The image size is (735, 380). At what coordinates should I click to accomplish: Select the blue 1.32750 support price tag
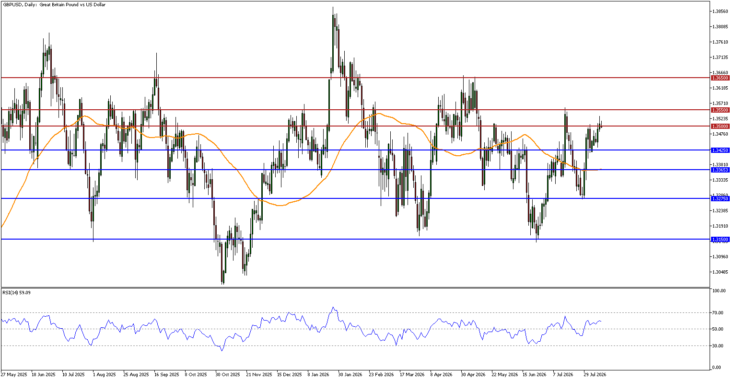(x=720, y=198)
